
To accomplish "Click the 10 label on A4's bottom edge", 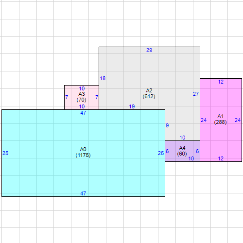I will coord(191,158).
